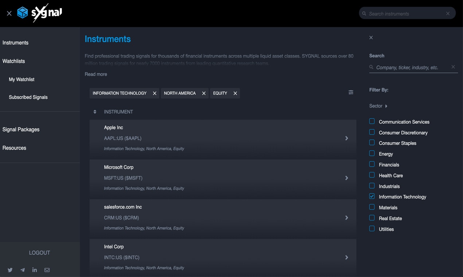This screenshot has height=277, width=463.
Task: Click the magnifier icon in the filter search
Action: pyautogui.click(x=371, y=67)
